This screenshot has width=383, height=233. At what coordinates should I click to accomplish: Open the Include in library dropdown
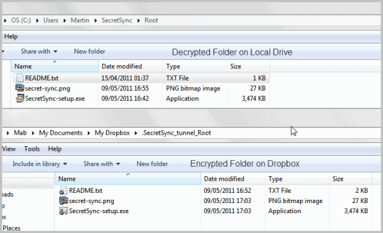coord(40,164)
